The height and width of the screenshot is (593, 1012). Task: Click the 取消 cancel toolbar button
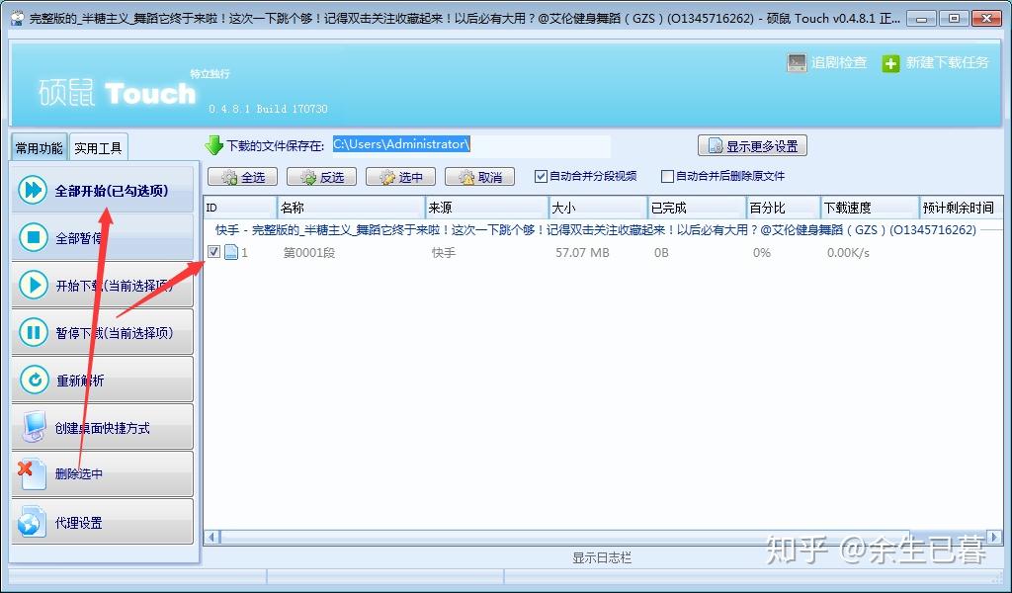[479, 177]
